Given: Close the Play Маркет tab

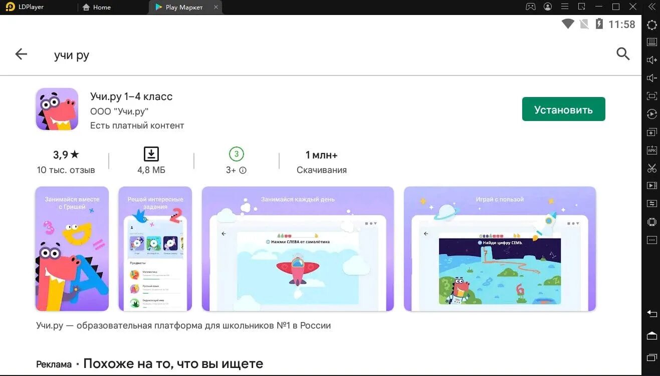Looking at the screenshot, I should [x=215, y=7].
